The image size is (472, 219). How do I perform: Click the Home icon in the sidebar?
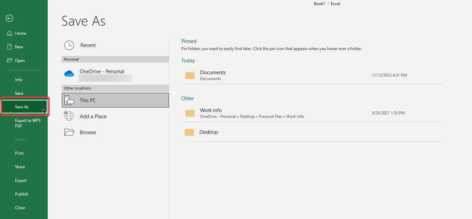(x=10, y=33)
